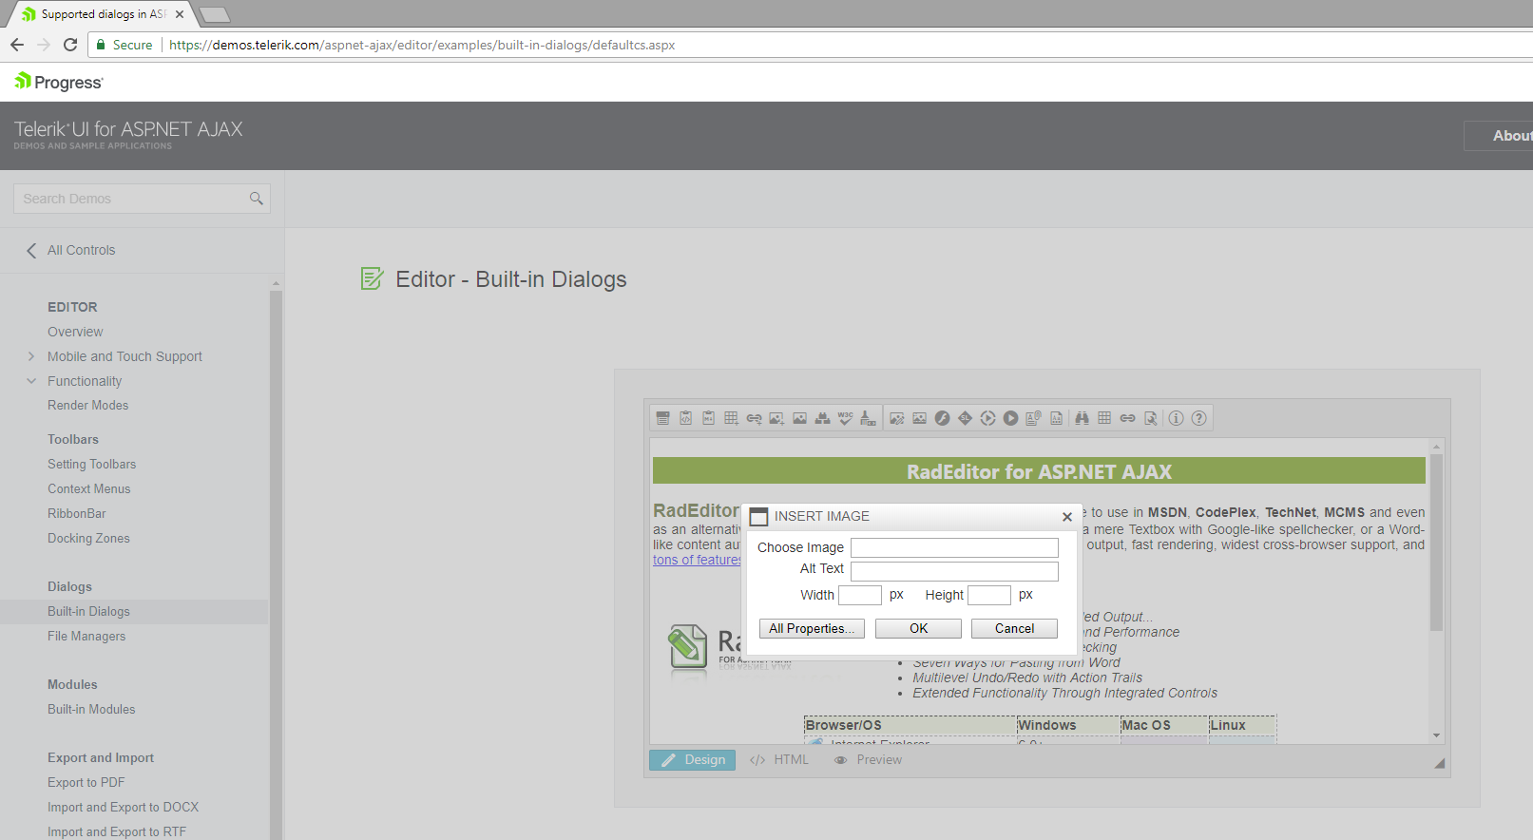Open Built-in Modules demo
Viewport: 1533px width, 840px height.
91,710
